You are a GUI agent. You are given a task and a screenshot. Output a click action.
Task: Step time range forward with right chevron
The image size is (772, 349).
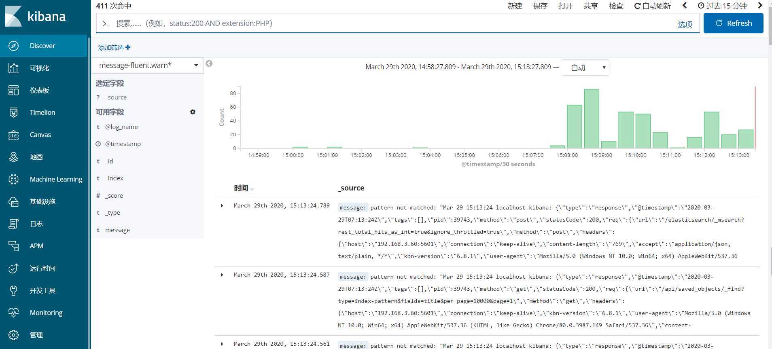pyautogui.click(x=760, y=6)
